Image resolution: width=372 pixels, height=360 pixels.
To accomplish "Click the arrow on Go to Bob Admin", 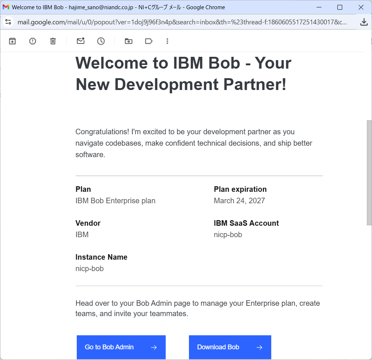I will (154, 347).
